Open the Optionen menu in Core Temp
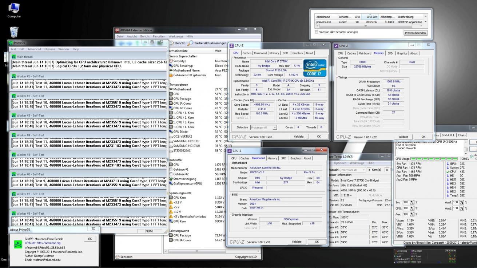 (x=340, y=163)
